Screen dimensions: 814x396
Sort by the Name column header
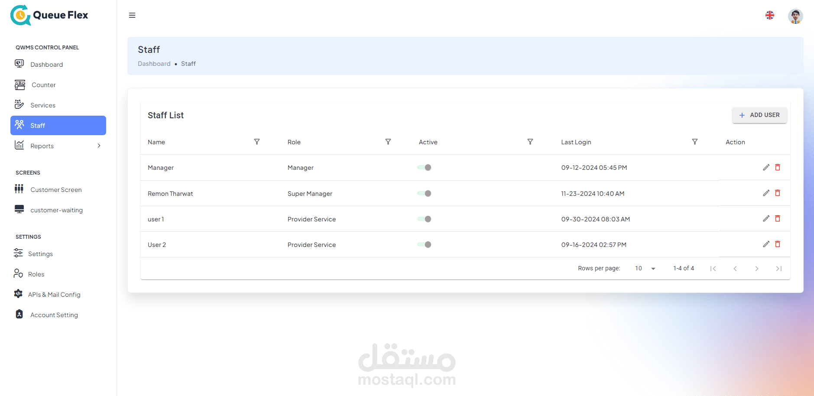coord(156,142)
